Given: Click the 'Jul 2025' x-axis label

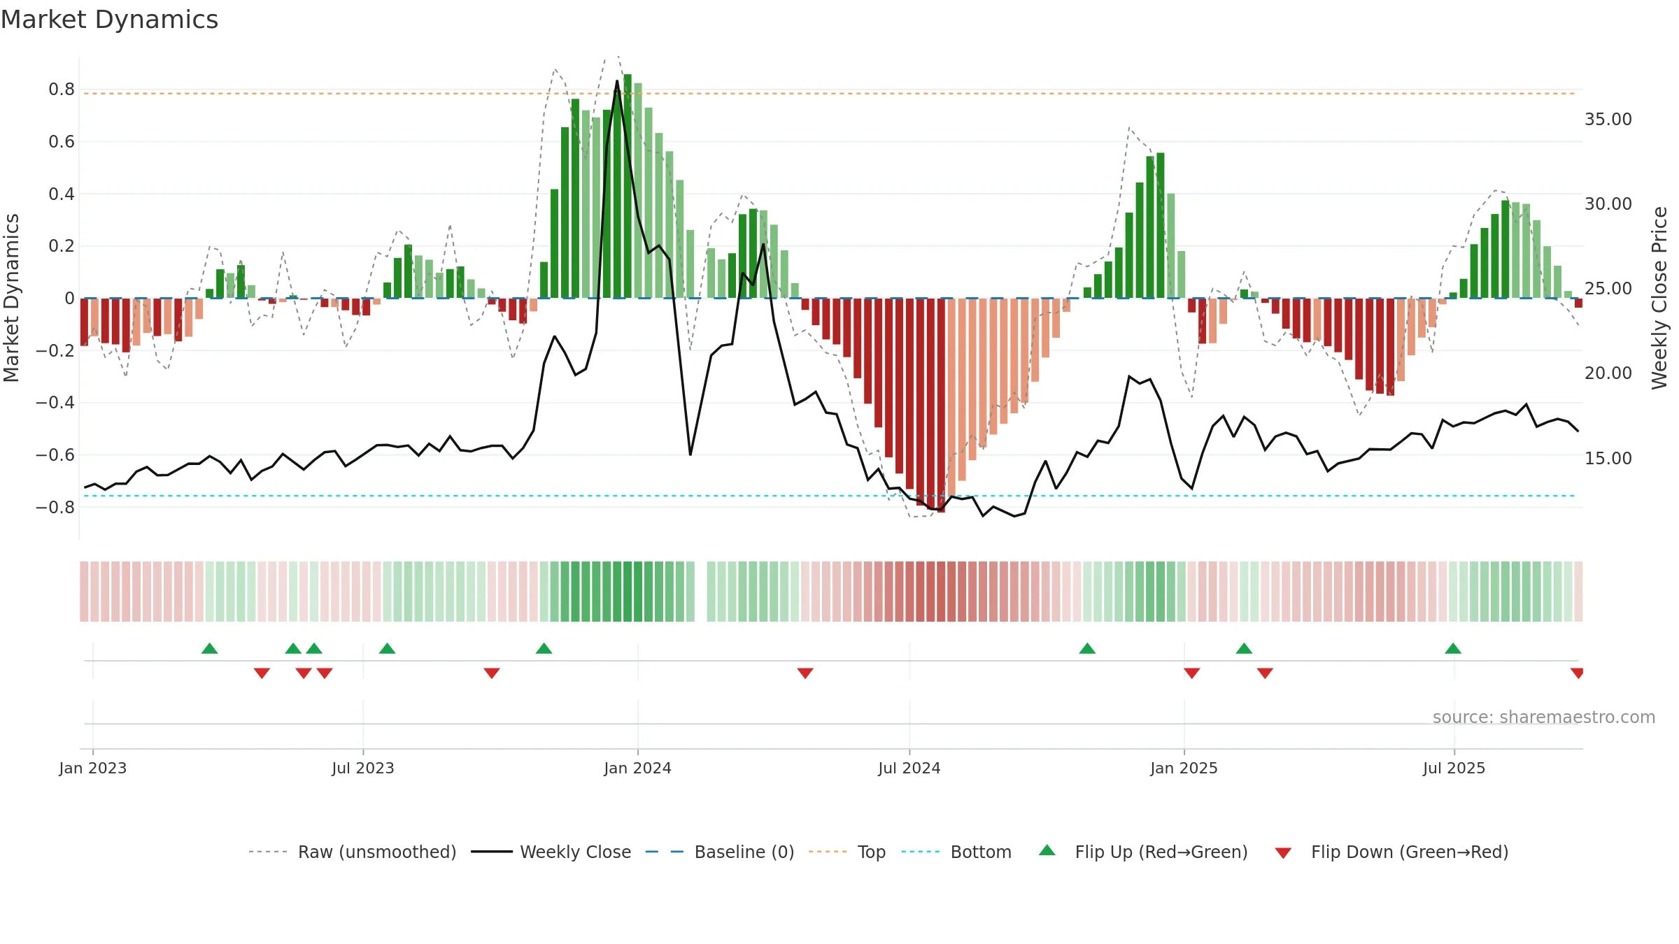Looking at the screenshot, I should tap(1454, 768).
